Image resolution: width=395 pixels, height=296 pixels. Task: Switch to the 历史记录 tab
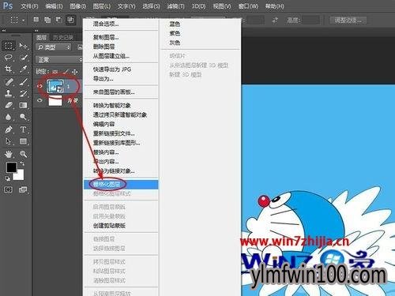coord(62,37)
